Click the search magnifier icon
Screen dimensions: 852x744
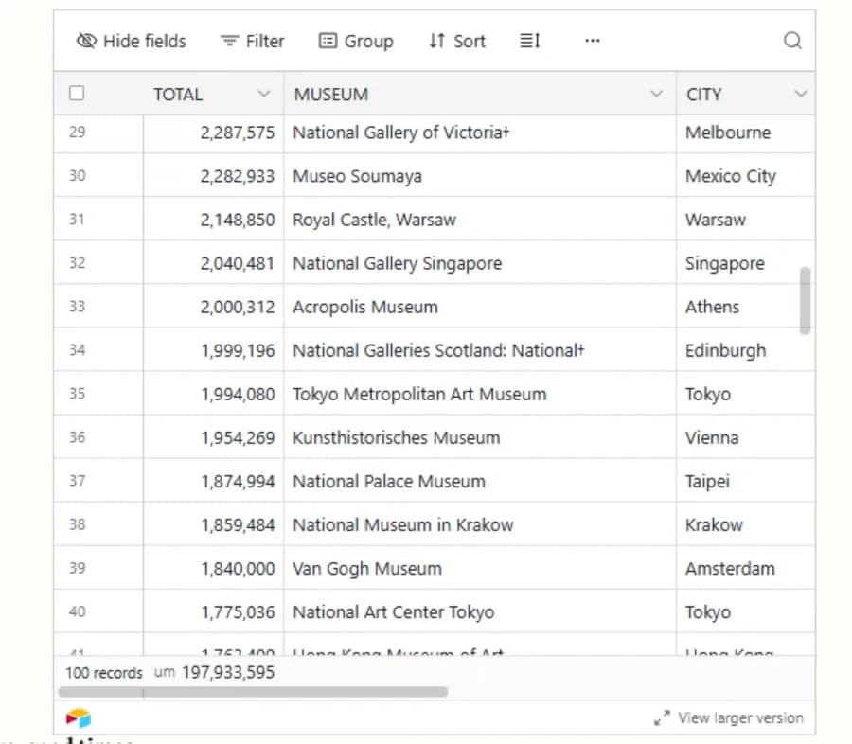pyautogui.click(x=792, y=40)
